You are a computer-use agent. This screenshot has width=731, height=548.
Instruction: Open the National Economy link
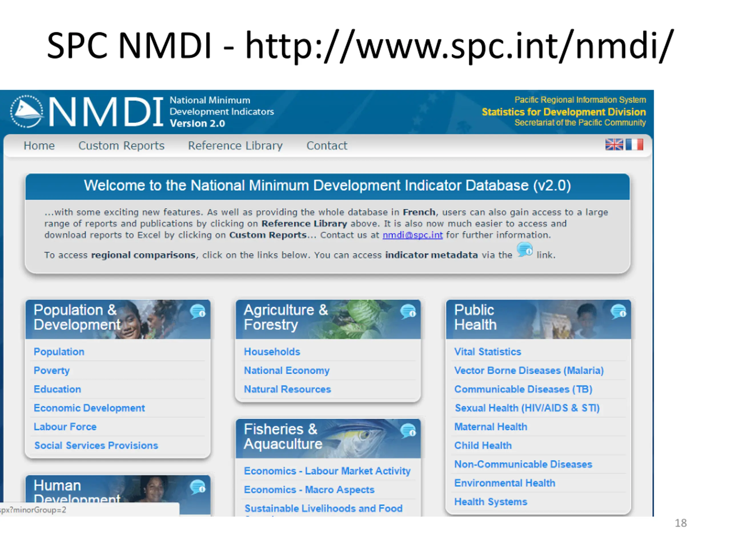[286, 371]
